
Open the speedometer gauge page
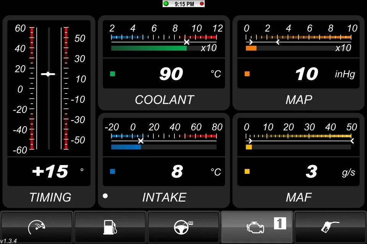coord(37,227)
